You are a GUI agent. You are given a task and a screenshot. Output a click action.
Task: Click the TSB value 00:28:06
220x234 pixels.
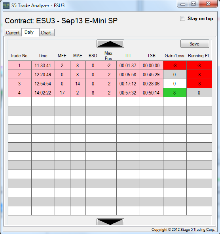[152, 83]
